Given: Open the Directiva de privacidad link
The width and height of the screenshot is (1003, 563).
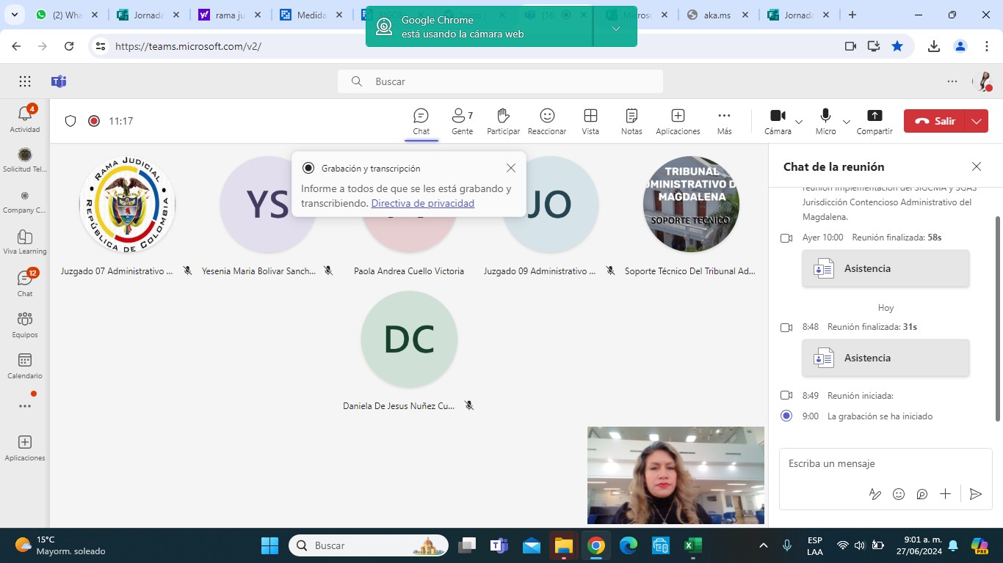Looking at the screenshot, I should [x=423, y=203].
